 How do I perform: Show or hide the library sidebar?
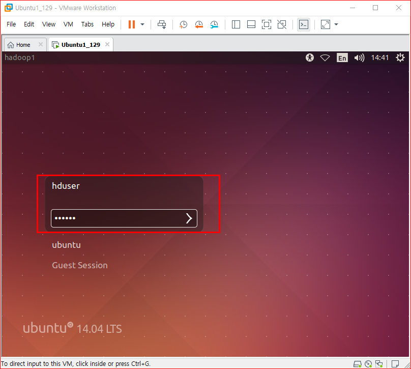click(x=236, y=24)
